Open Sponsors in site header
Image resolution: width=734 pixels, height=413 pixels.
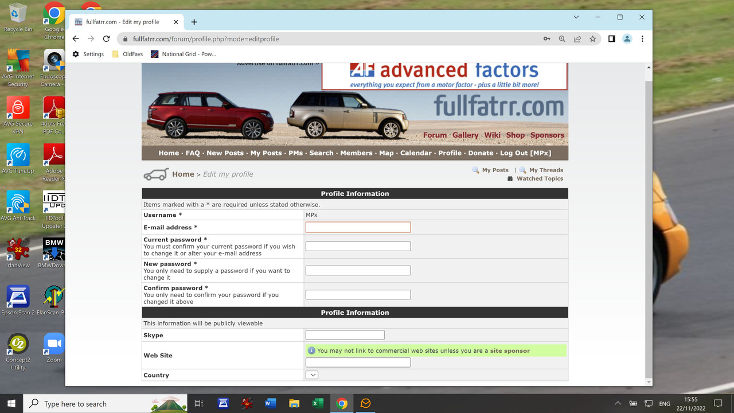(547, 135)
